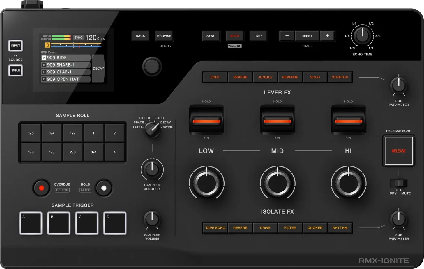Click the MID band lever
The image size is (424, 269).
point(278,120)
